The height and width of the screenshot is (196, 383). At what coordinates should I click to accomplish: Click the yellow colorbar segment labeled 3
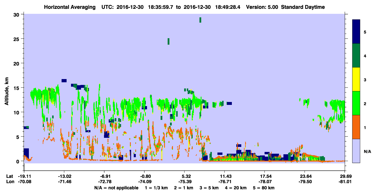[356, 79]
